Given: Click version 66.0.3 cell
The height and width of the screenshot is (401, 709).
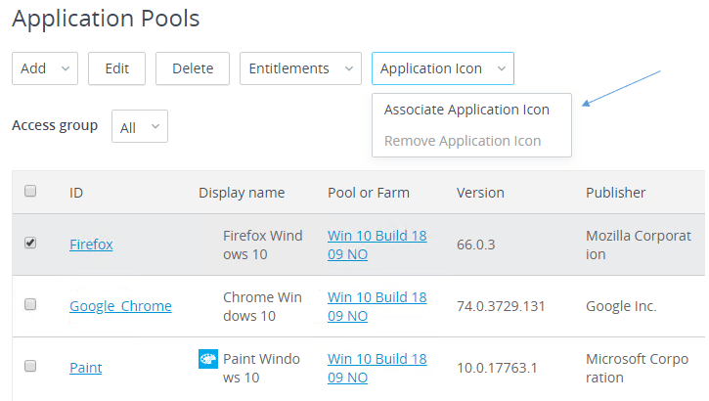Looking at the screenshot, I should 476,245.
